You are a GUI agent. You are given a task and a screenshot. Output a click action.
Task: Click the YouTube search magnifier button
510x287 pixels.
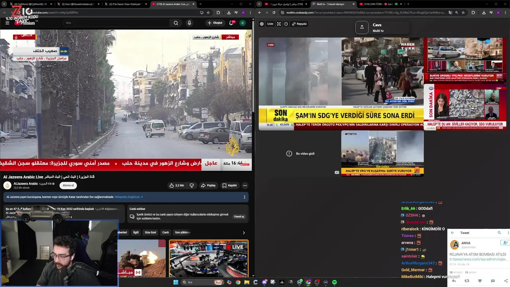[x=176, y=23]
